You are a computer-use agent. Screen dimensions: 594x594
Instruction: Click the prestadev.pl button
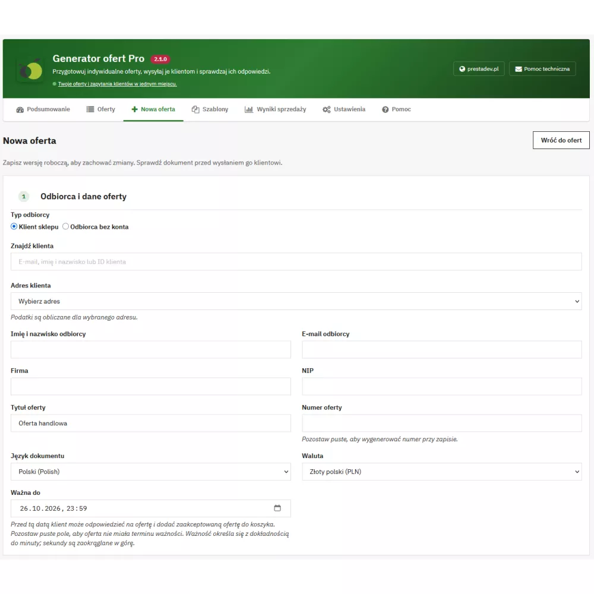[479, 69]
